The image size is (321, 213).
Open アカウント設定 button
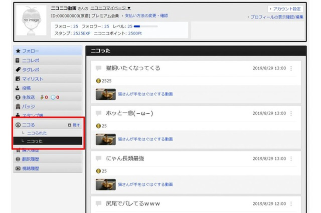pos(285,9)
